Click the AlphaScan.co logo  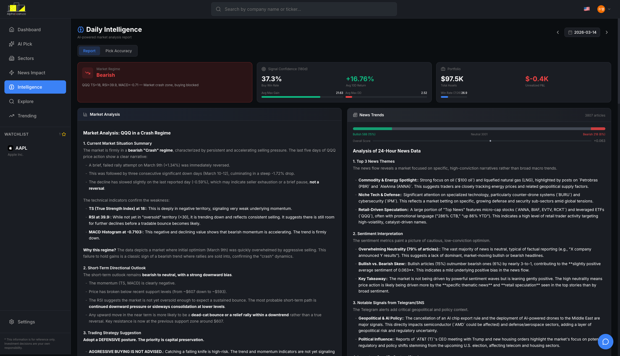pyautogui.click(x=17, y=9)
